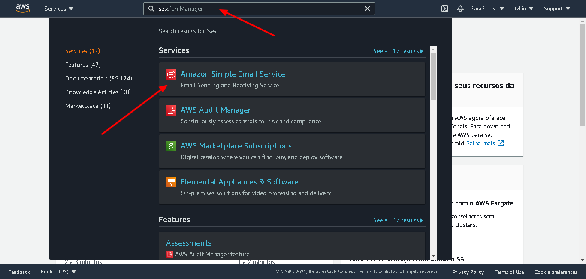Viewport: 586px width, 279px height.
Task: Open AWS Audit Manager result
Action: pos(292,115)
